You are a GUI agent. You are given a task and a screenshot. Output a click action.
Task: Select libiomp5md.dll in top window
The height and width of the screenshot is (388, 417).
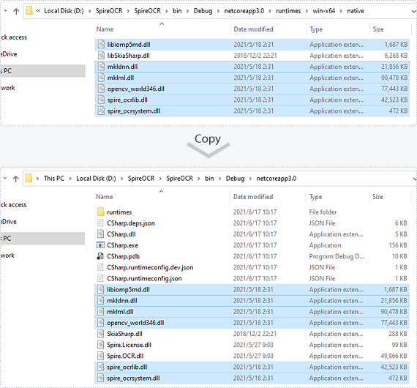252,45
